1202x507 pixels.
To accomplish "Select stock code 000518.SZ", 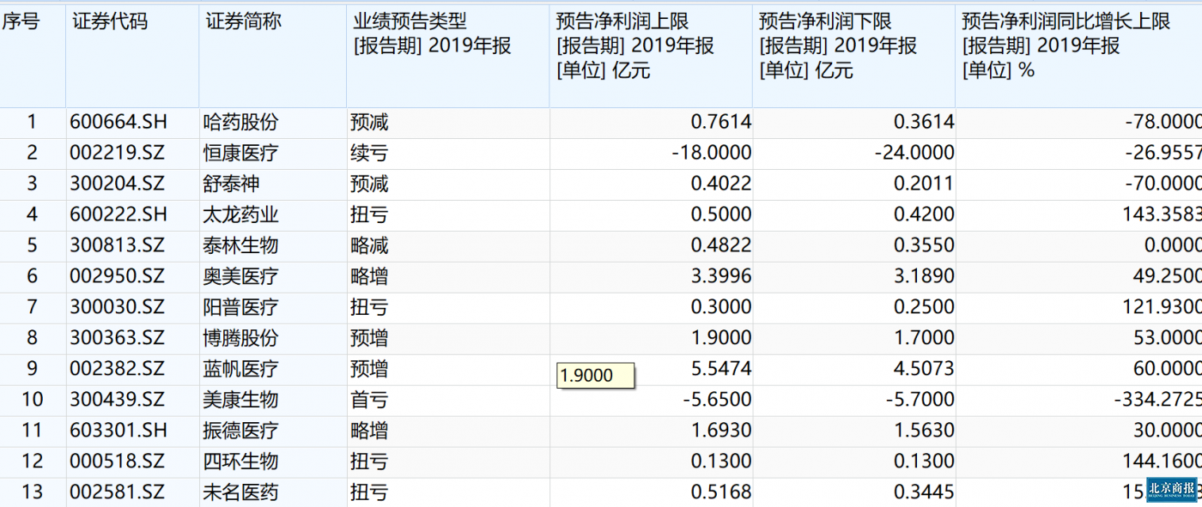I will [x=117, y=462].
